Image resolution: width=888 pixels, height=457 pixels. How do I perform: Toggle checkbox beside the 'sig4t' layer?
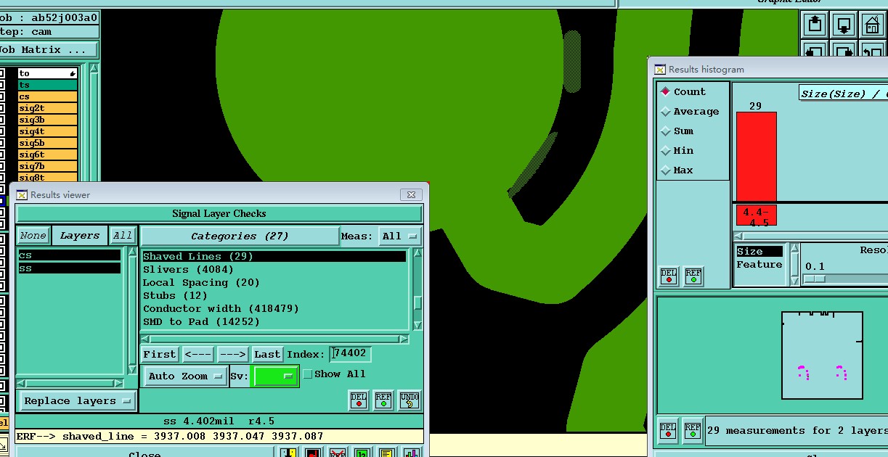click(x=2, y=131)
